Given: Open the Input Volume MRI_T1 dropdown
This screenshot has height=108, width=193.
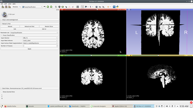Looking at the screenshot, I should pos(40,38).
